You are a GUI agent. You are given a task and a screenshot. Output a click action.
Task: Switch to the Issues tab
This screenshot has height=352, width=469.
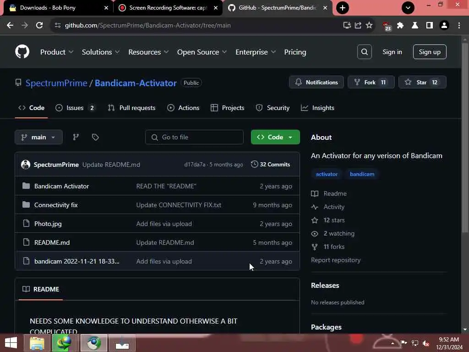tap(75, 108)
